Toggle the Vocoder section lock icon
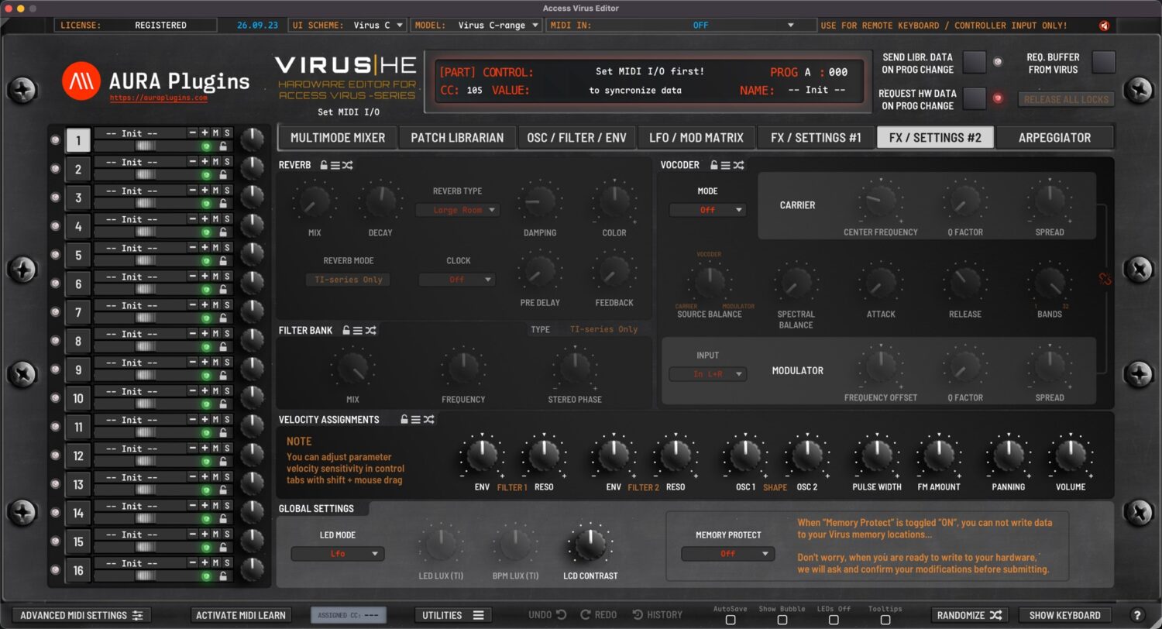Viewport: 1162px width, 629px height. 715,165
